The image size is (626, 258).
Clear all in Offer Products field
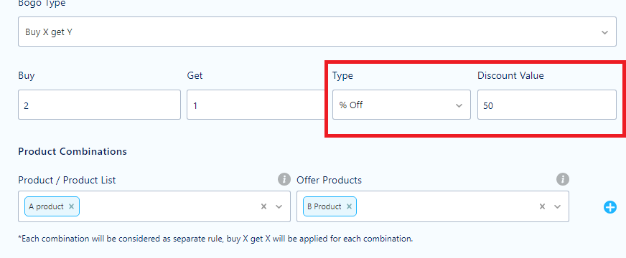542,206
